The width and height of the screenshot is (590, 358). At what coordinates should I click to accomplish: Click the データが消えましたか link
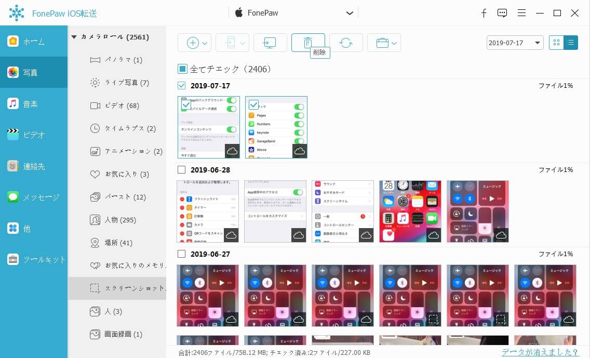click(x=541, y=352)
